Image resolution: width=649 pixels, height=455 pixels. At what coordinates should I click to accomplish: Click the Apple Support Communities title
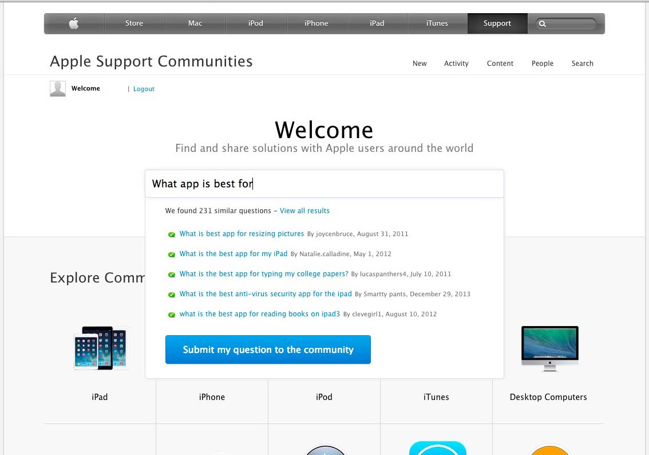pyautogui.click(x=151, y=61)
